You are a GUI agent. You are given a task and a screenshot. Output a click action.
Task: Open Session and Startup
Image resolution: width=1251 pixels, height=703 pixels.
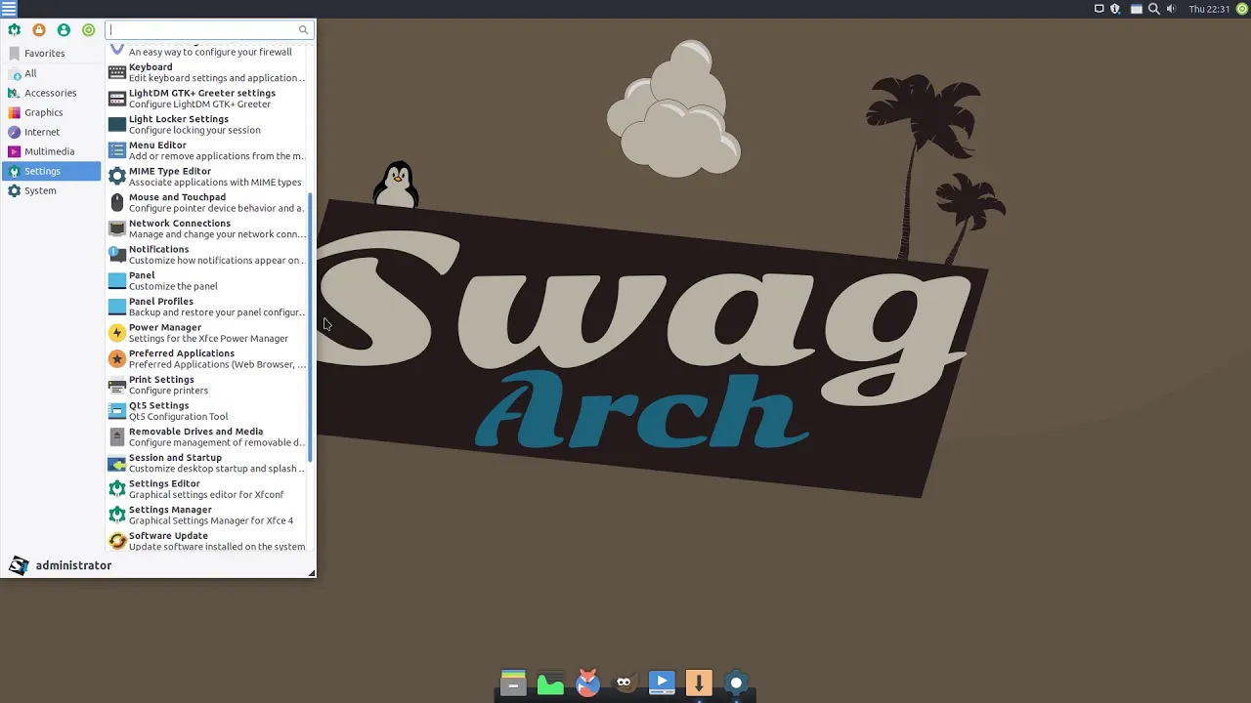click(x=206, y=464)
